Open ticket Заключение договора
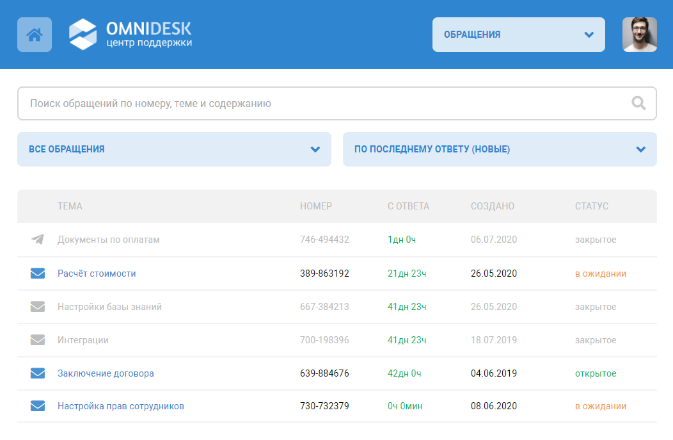Viewport: 673px width, 440px height. (x=106, y=373)
